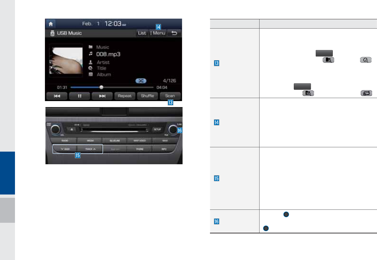Tap the Home icon on the infotainment screen
This screenshot has width=377, height=260.
(x=51, y=24)
